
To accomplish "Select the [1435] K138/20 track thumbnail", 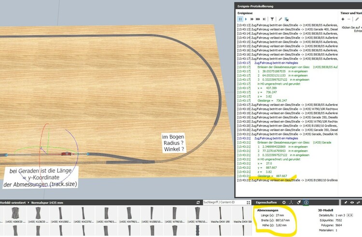I will click(x=38, y=216).
